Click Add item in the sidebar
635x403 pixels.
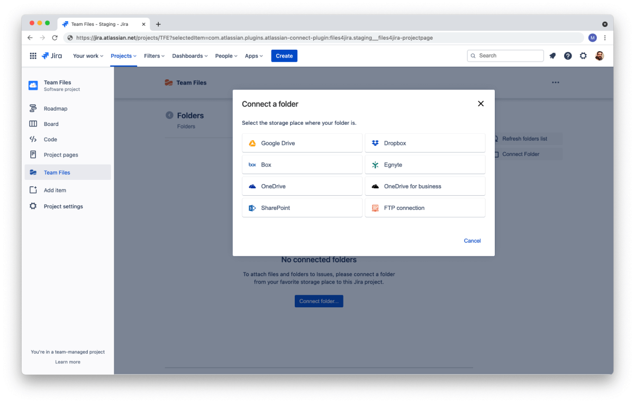click(68, 190)
